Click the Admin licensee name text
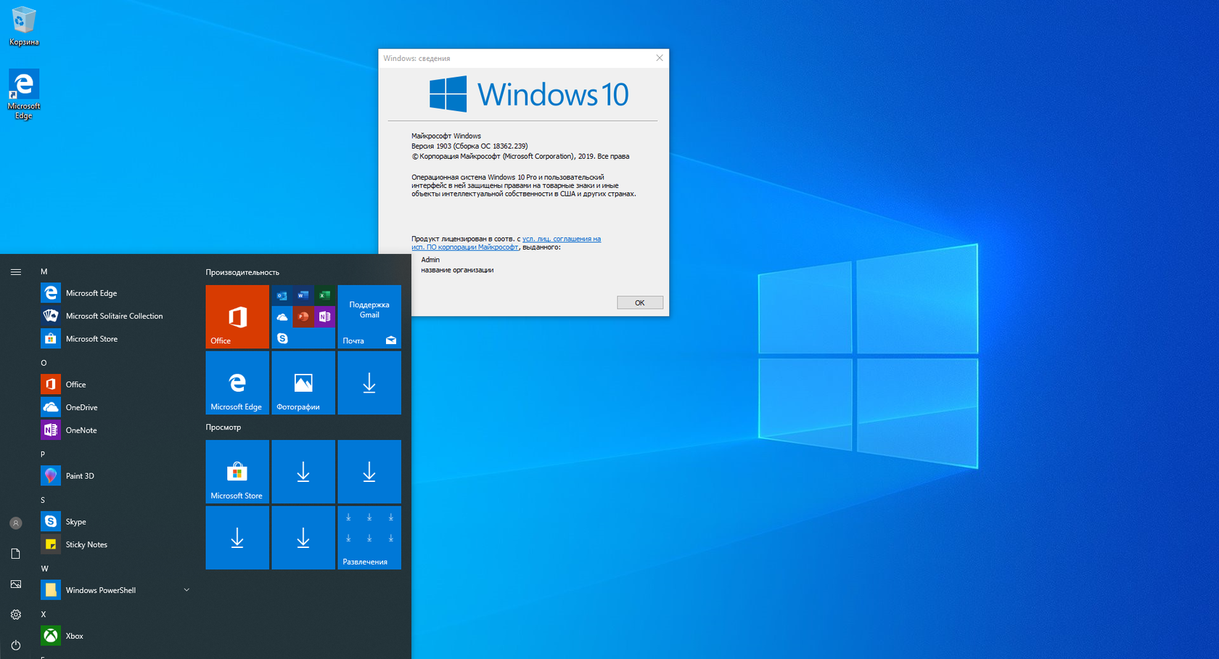Viewport: 1219px width, 659px height. 430,260
